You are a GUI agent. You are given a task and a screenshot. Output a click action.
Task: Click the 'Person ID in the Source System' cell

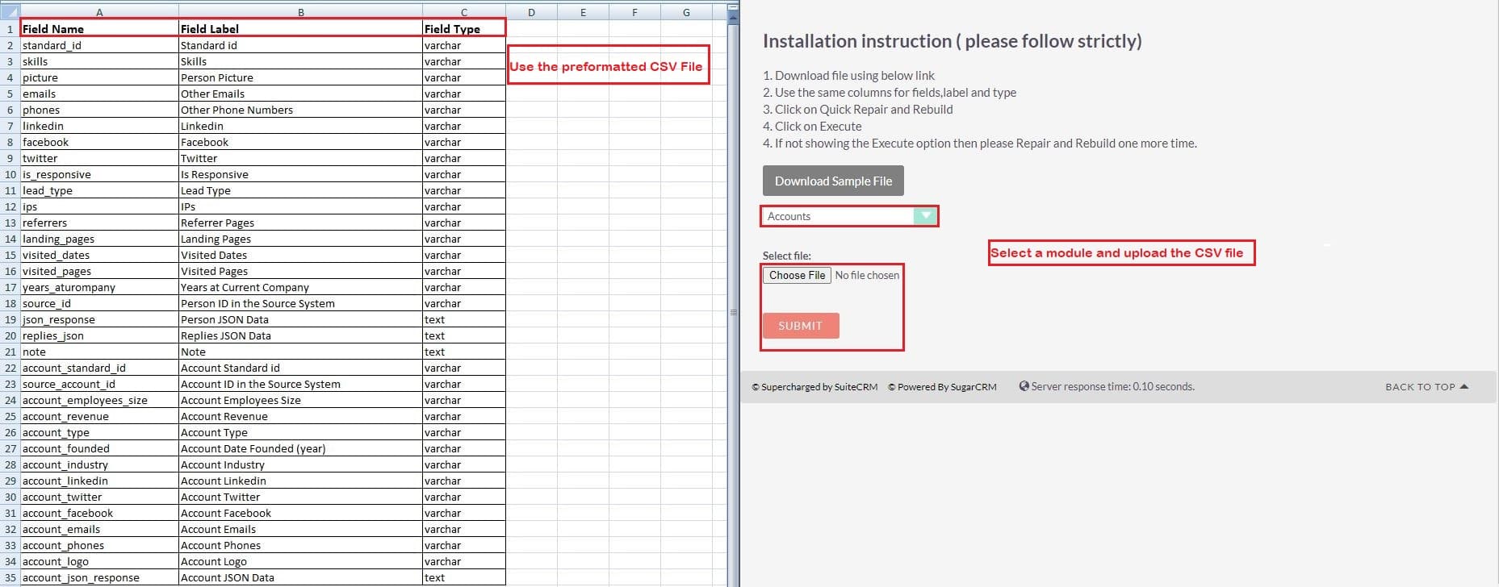301,303
